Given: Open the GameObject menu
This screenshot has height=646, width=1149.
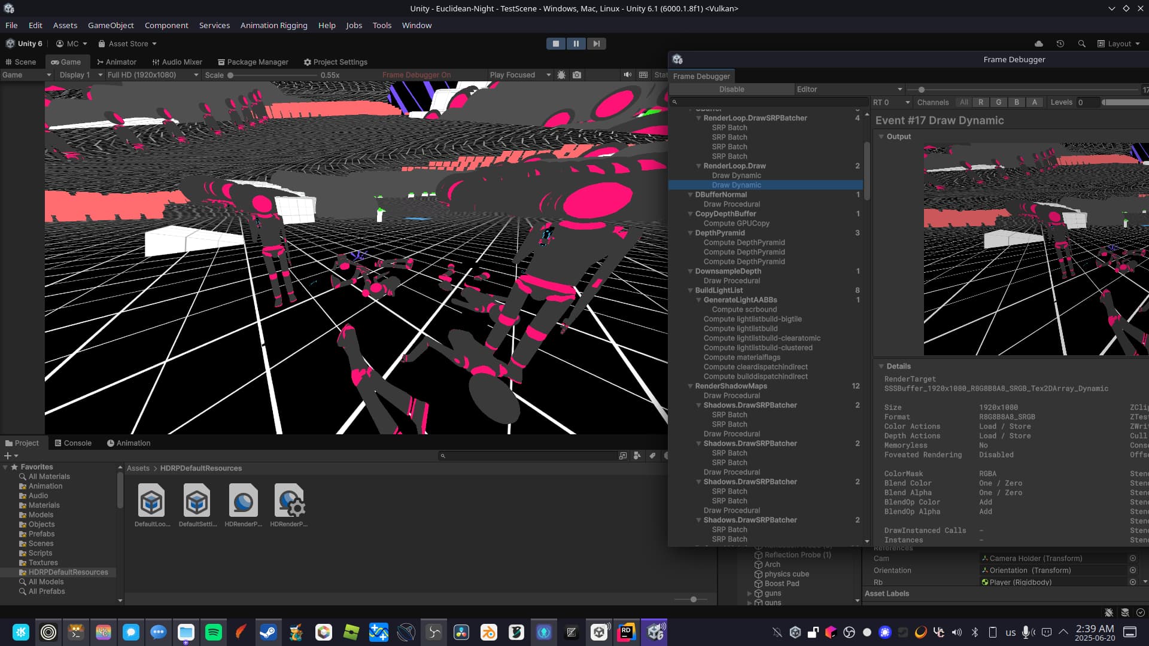Looking at the screenshot, I should (111, 25).
